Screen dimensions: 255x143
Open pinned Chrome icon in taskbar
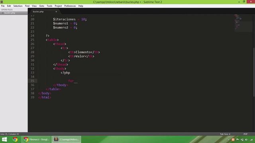click(x=15, y=139)
